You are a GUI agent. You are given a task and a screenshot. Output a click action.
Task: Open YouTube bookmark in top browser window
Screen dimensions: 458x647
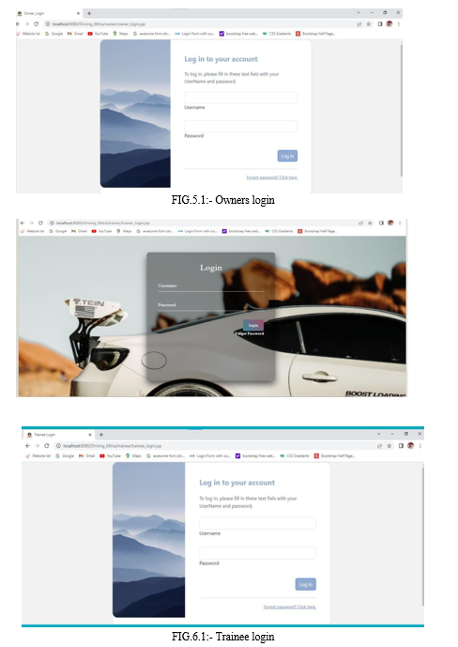98,34
